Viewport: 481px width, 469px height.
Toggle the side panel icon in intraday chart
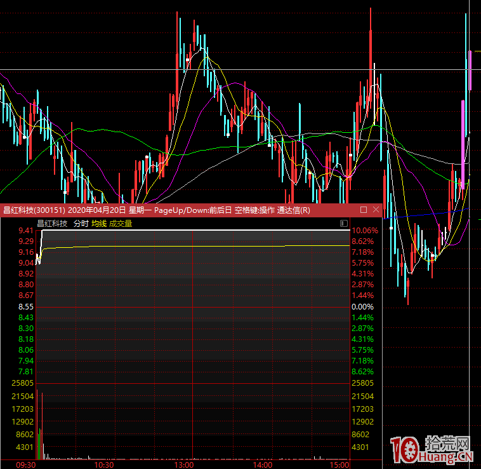(344, 223)
